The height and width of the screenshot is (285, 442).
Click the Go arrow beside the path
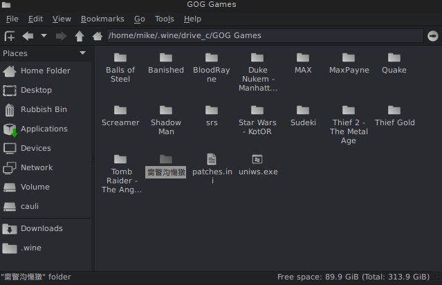tap(433, 36)
